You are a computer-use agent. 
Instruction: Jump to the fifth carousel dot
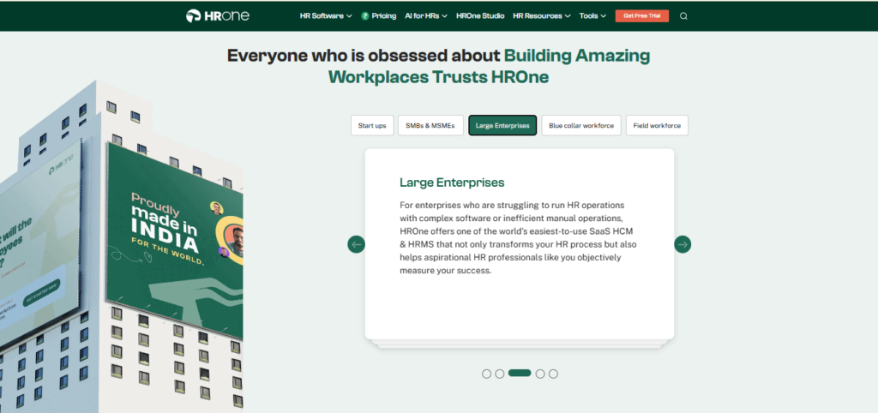coord(553,374)
